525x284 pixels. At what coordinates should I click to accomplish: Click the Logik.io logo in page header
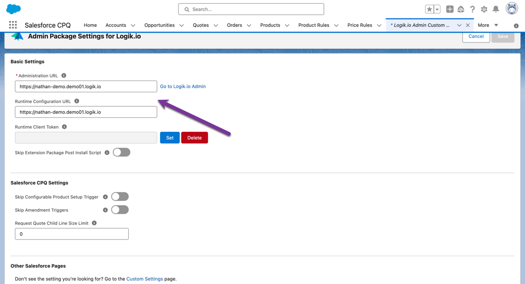[x=17, y=36]
